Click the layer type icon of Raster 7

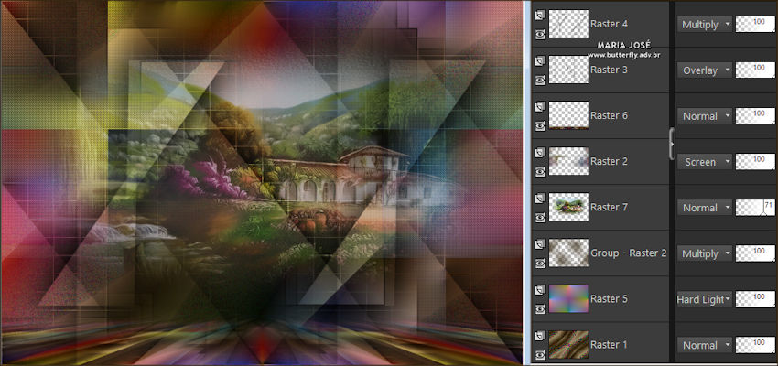point(540,199)
